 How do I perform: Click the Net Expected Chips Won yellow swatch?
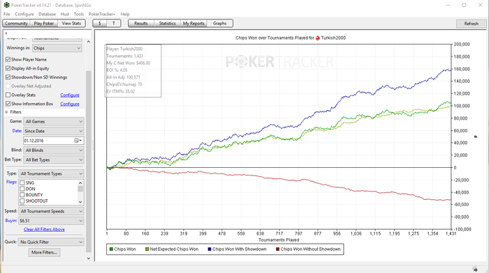(147, 249)
